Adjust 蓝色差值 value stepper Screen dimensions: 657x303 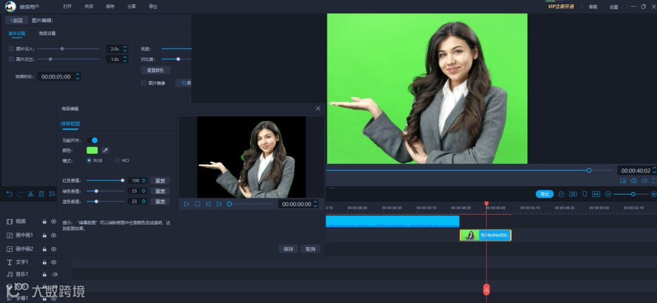[x=144, y=201]
